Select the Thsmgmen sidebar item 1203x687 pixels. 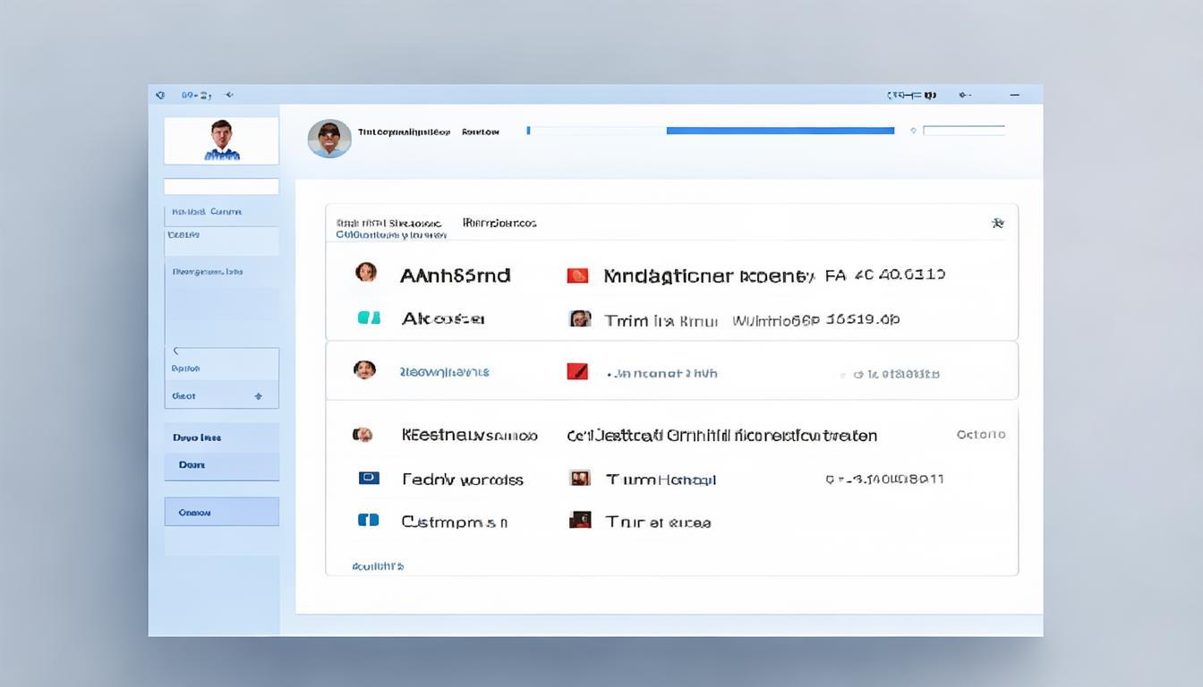(x=208, y=271)
